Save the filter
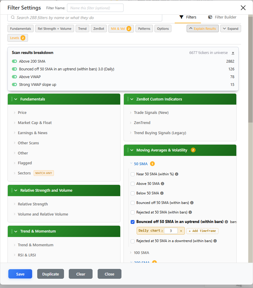This screenshot has height=288, width=253. click(x=20, y=274)
